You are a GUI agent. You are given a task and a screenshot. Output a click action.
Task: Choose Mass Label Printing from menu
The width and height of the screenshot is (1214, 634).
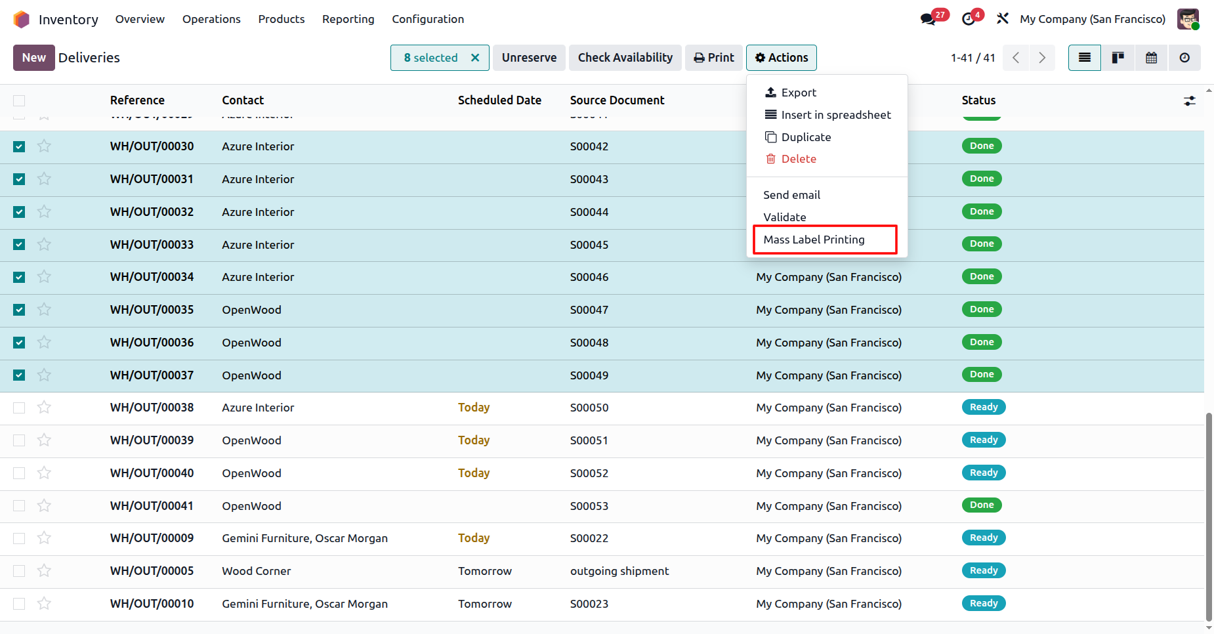pyautogui.click(x=814, y=240)
